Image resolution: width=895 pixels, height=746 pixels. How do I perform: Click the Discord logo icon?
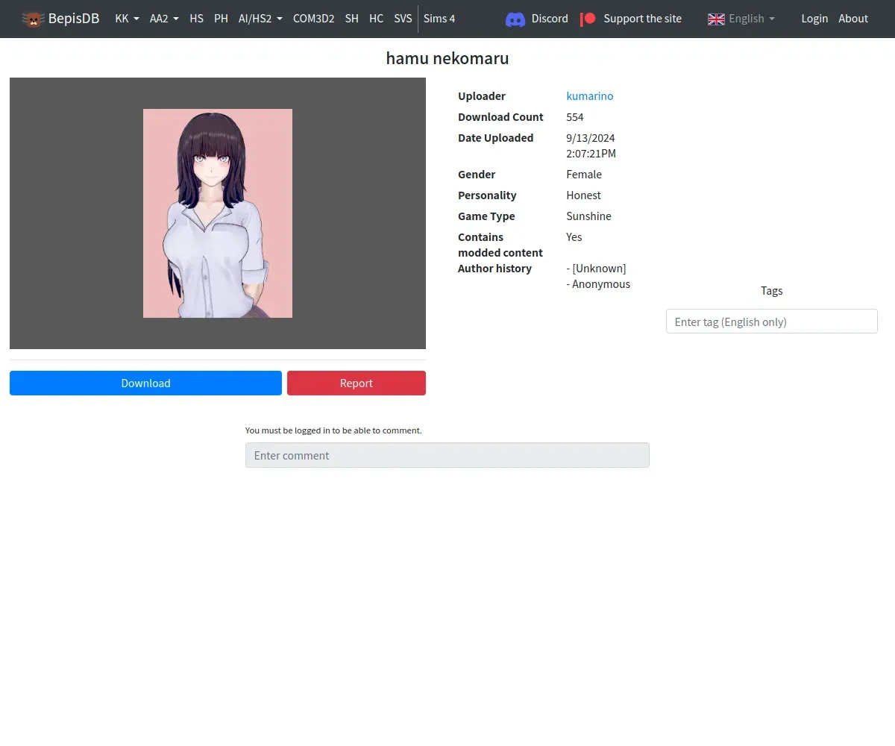515,19
